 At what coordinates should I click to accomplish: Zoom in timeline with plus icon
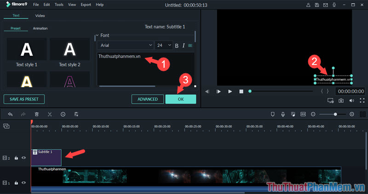352,114
